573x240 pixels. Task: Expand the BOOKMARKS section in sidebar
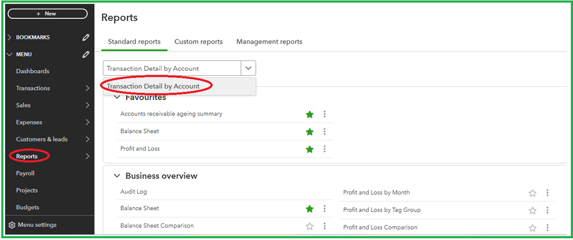tap(9, 37)
